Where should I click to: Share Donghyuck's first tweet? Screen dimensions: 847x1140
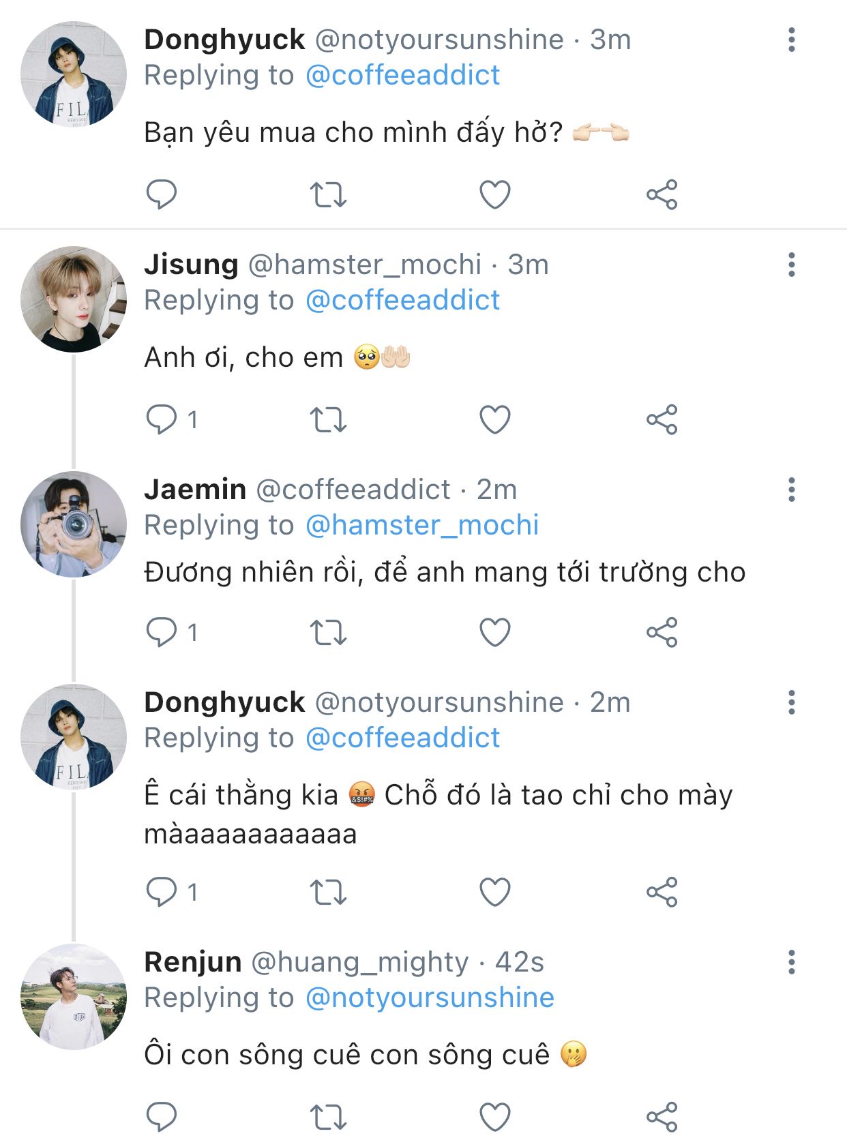click(662, 195)
